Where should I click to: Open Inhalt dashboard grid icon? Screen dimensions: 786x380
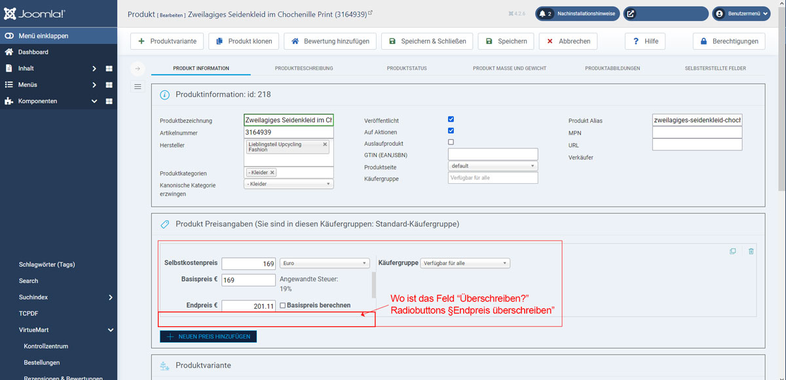(109, 69)
